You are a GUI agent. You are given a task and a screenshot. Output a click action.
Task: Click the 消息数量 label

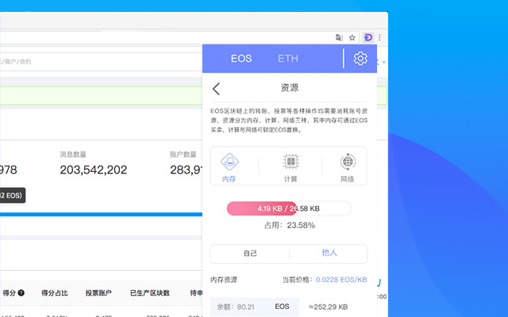[73, 155]
